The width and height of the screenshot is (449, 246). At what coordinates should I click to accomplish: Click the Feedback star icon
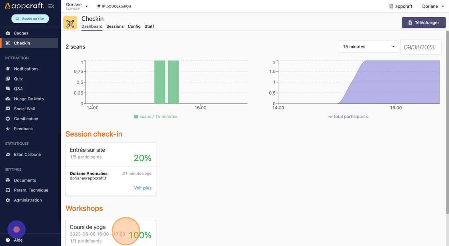point(8,129)
